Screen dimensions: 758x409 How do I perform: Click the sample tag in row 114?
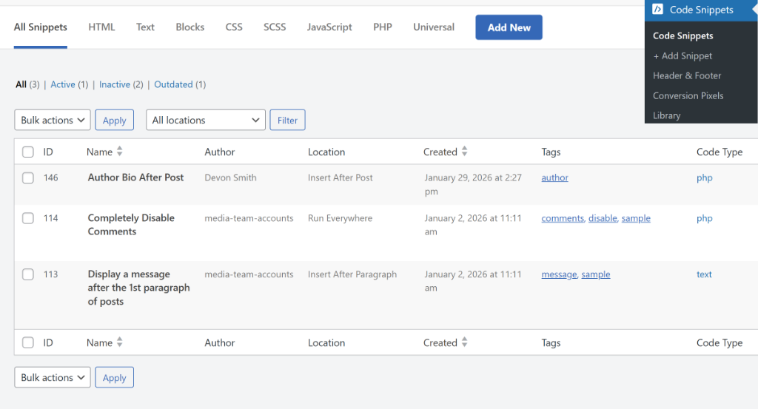coord(636,218)
